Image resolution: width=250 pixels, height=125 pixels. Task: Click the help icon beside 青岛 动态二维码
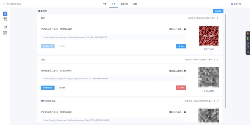coord(185,29)
